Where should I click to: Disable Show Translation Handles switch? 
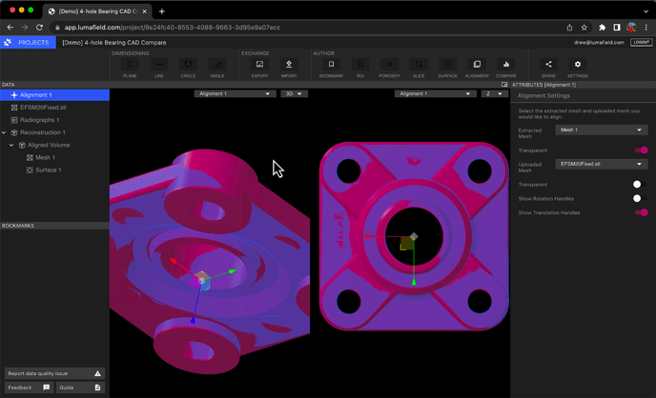click(x=641, y=212)
